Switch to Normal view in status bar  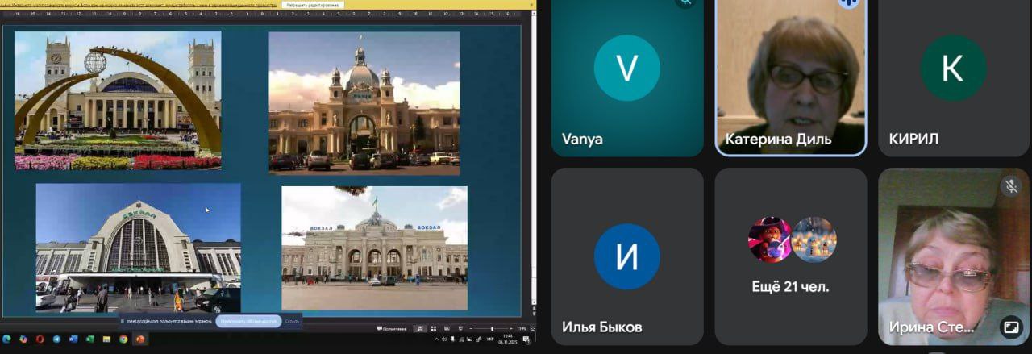(x=420, y=329)
